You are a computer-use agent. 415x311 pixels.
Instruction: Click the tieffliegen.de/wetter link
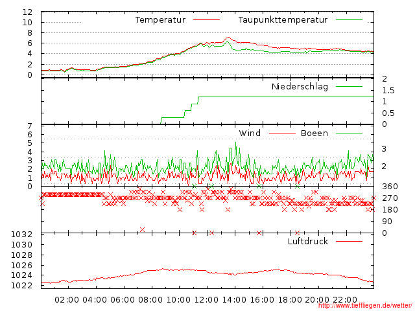click(365, 306)
